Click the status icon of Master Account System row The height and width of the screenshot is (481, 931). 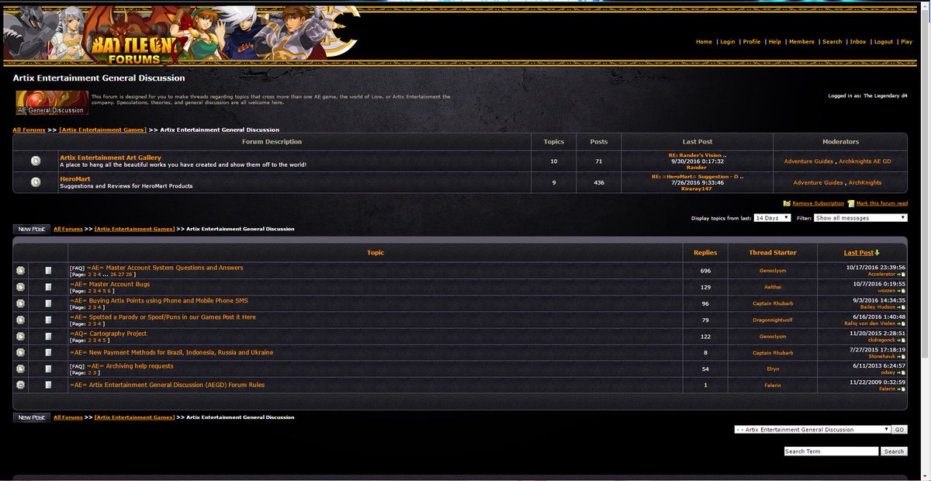click(x=20, y=271)
